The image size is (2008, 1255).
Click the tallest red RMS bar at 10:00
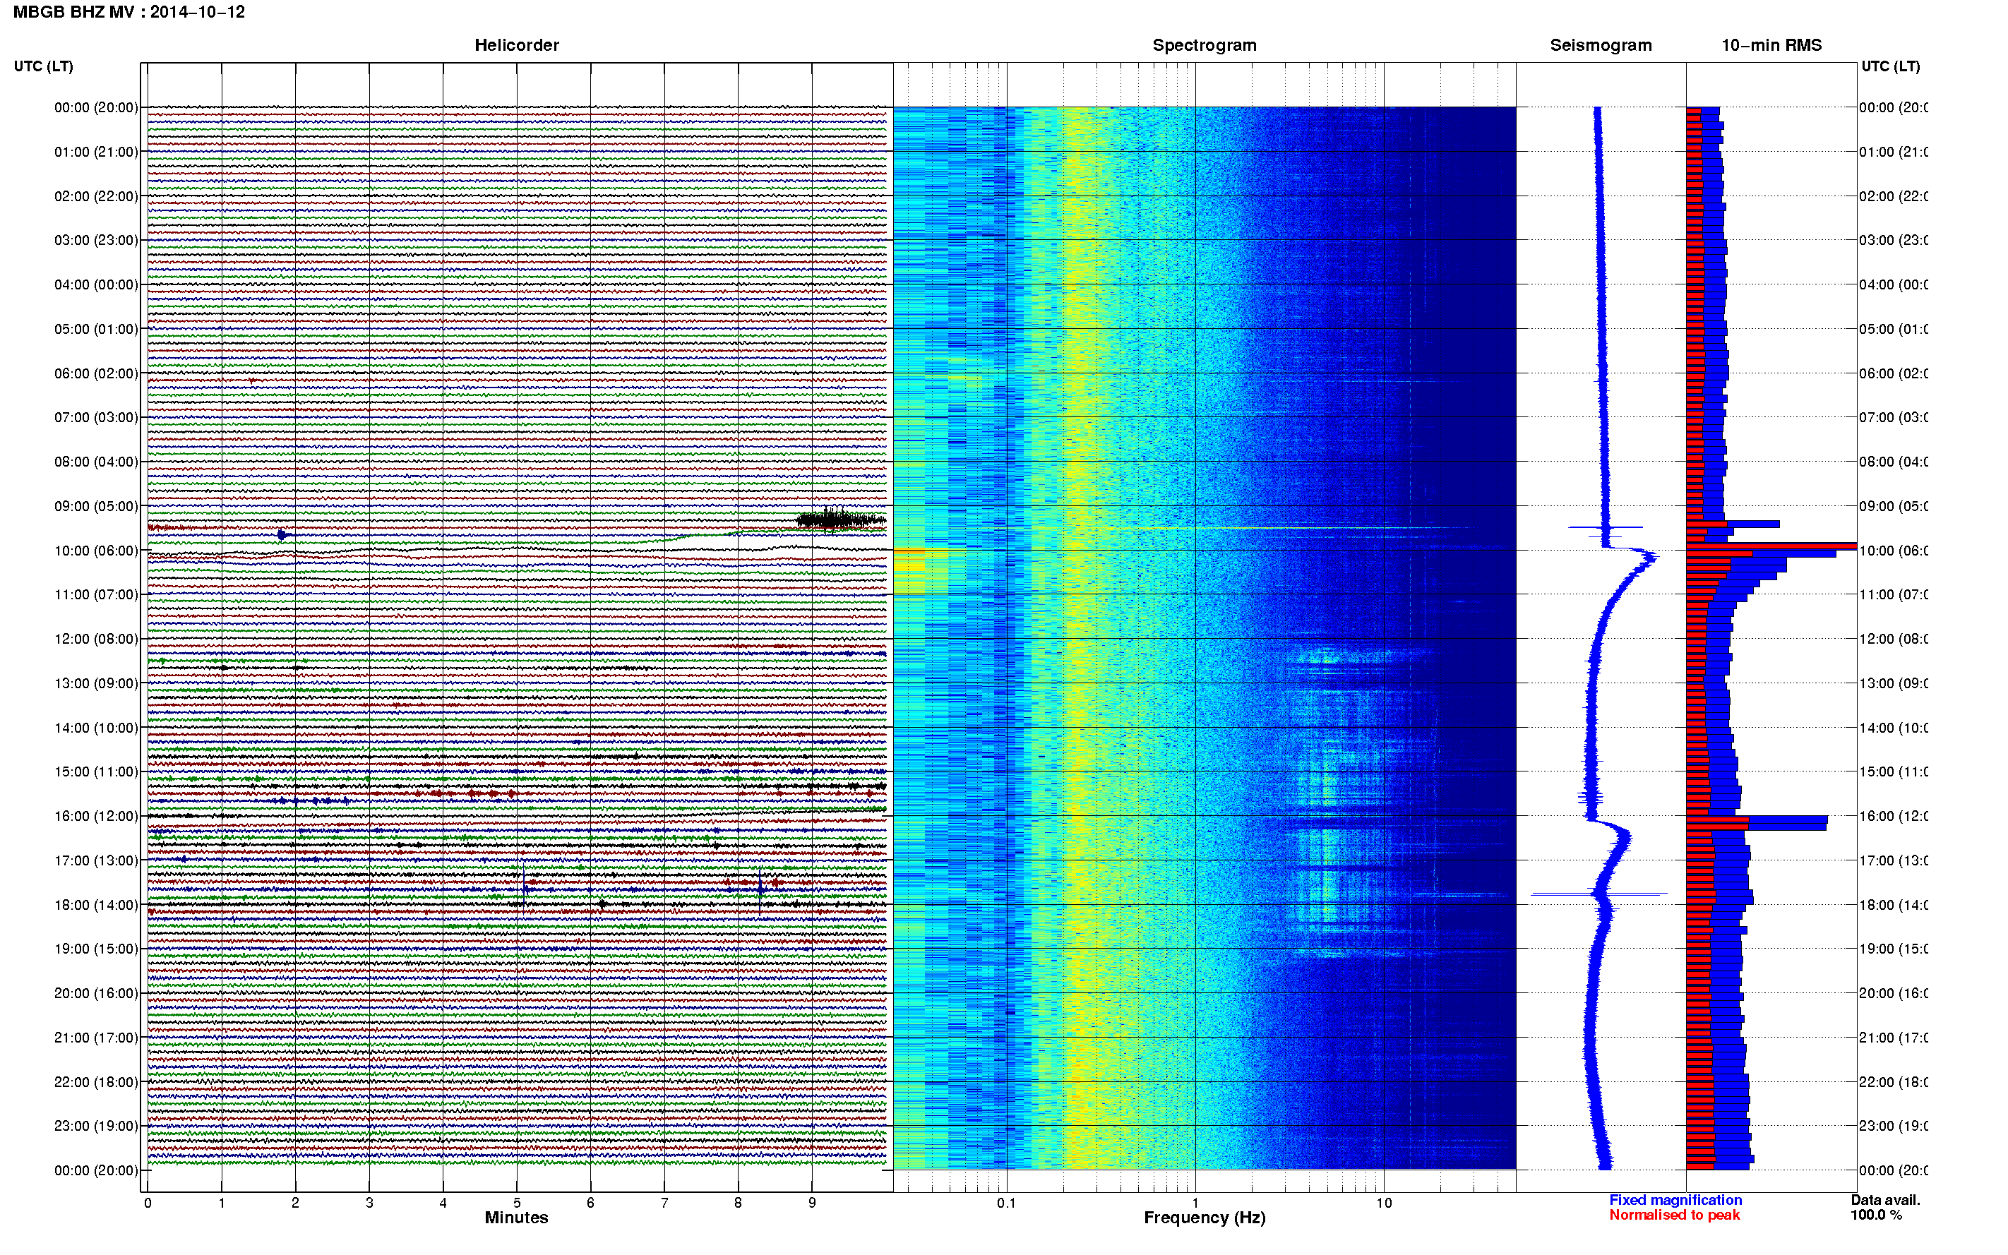(1771, 547)
